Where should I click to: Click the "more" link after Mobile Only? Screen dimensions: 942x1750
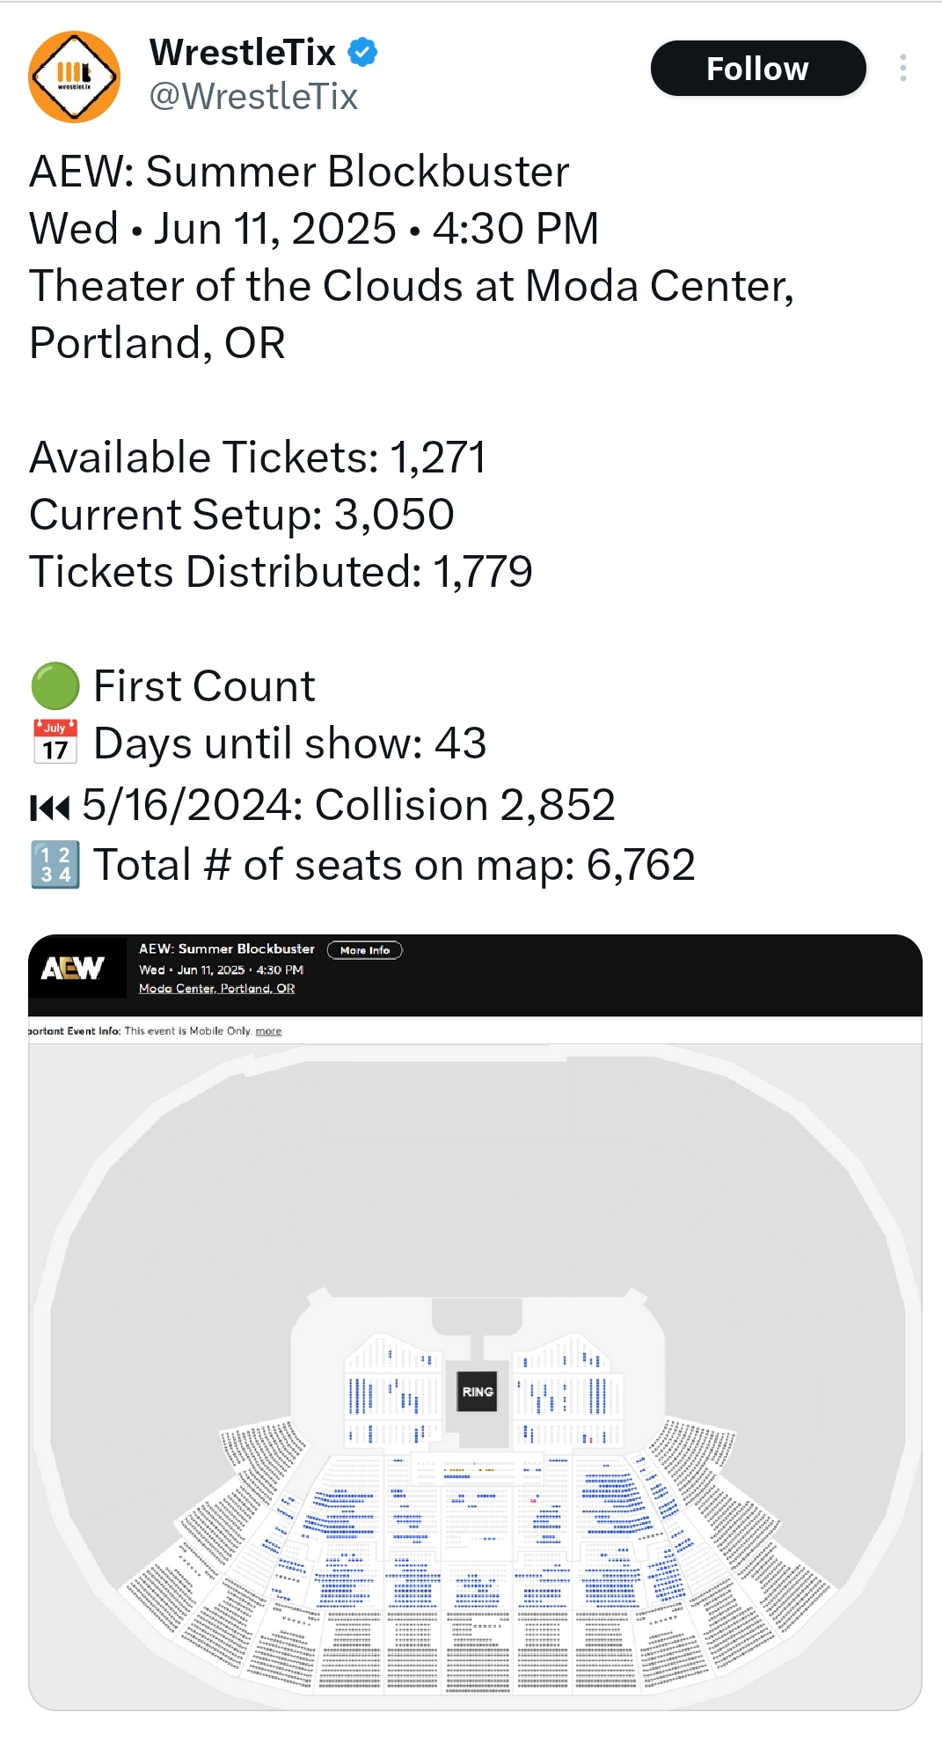pyautogui.click(x=268, y=1031)
